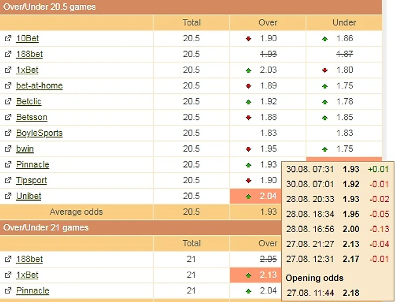Image resolution: width=395 pixels, height=302 pixels.
Task: Click tooltip change value -0.13
Action: [379, 229]
